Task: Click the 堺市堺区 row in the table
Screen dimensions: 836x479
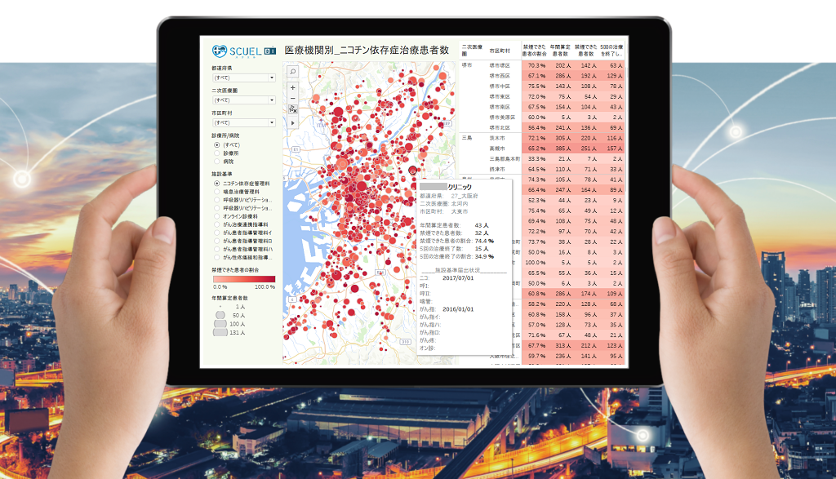Action: click(499, 65)
